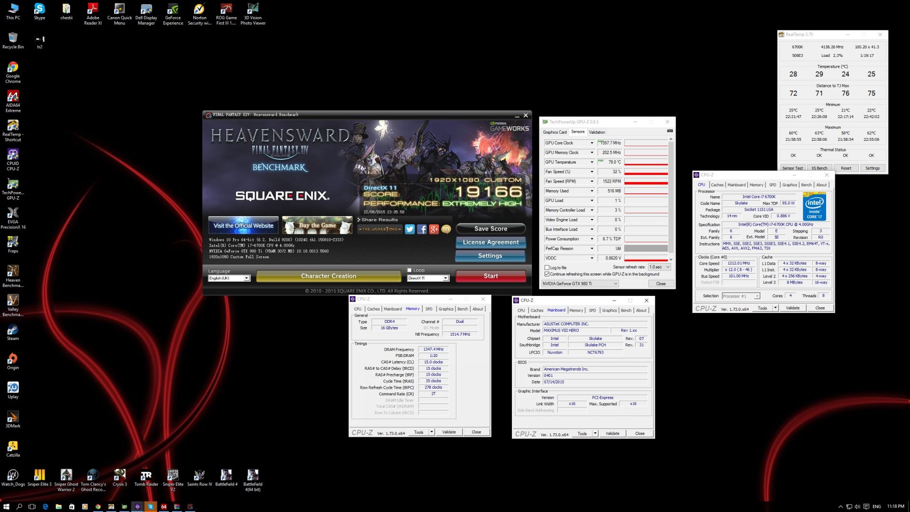Open the benchmark Language dropdown
Viewport: 910px width, 512px height.
[229, 278]
